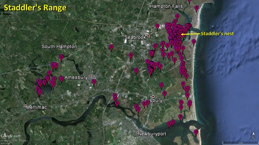The image size is (259, 145).
Task: Click the north compass arrow icon
Action: point(254,136)
